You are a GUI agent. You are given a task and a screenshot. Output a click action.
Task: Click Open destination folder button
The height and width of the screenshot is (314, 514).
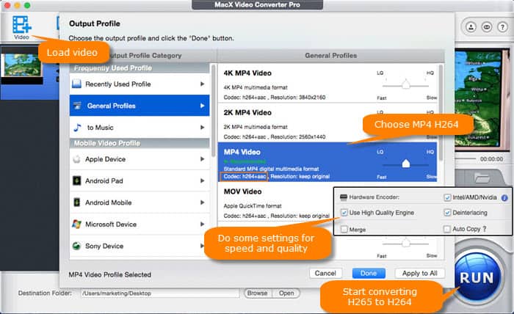[286, 293]
